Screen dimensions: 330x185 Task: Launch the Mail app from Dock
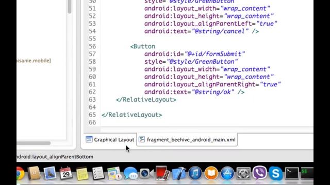point(50,173)
